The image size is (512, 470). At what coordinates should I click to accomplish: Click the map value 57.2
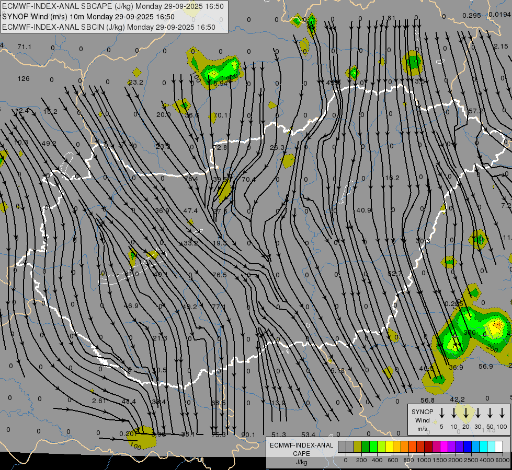(476, 111)
